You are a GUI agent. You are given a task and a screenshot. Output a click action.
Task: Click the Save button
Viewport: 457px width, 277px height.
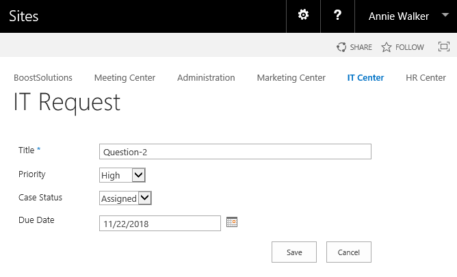(294, 252)
